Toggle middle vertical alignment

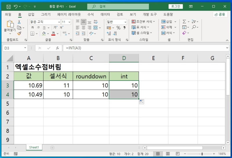click(84, 22)
